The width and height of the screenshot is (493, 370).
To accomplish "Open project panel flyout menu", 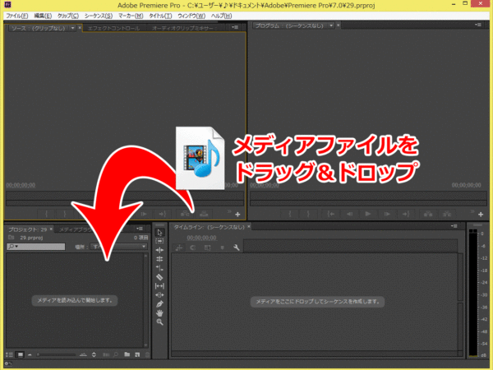I will pos(140,229).
